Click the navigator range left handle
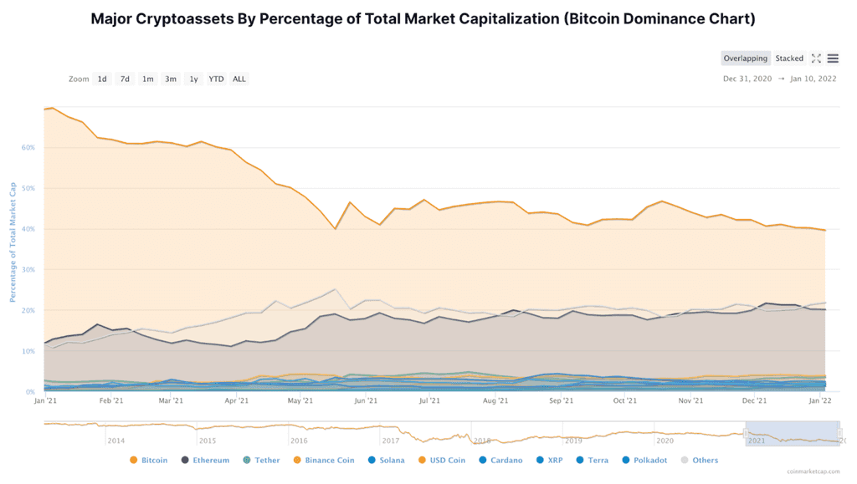The image size is (857, 484). tap(746, 433)
